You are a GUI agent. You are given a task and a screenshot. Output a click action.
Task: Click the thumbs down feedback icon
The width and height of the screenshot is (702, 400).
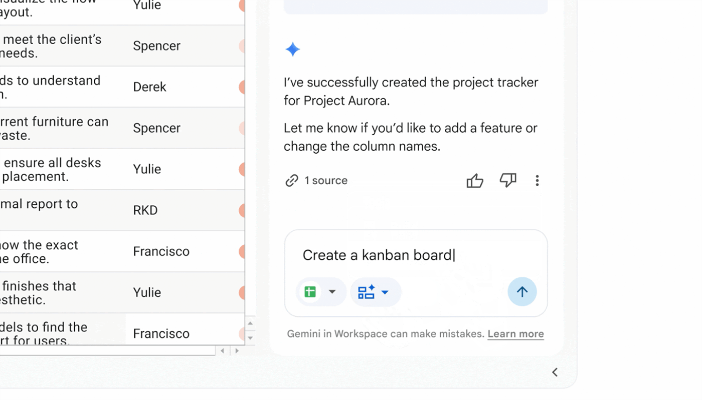508,180
